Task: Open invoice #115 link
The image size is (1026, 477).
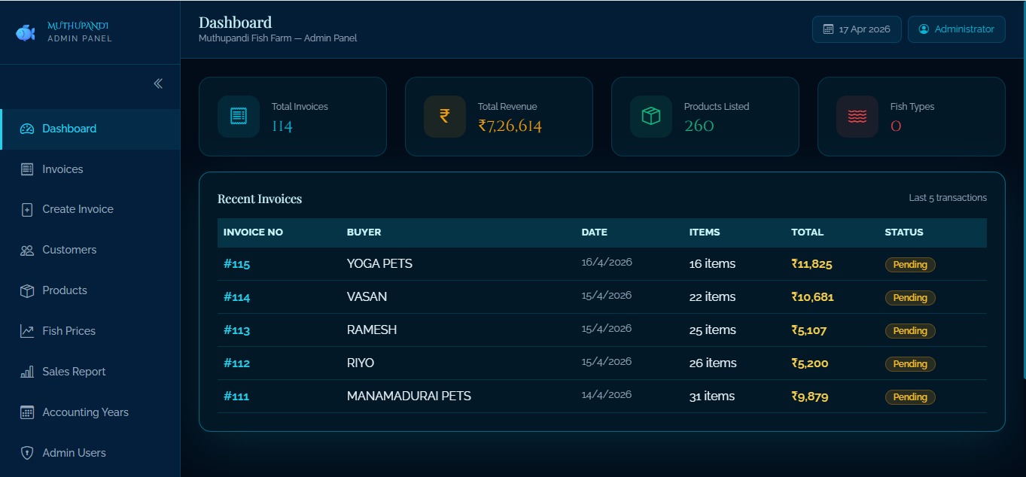Action: coord(236,263)
